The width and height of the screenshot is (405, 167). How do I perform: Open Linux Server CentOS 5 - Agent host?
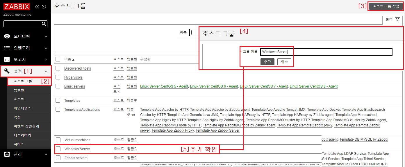[164, 86]
